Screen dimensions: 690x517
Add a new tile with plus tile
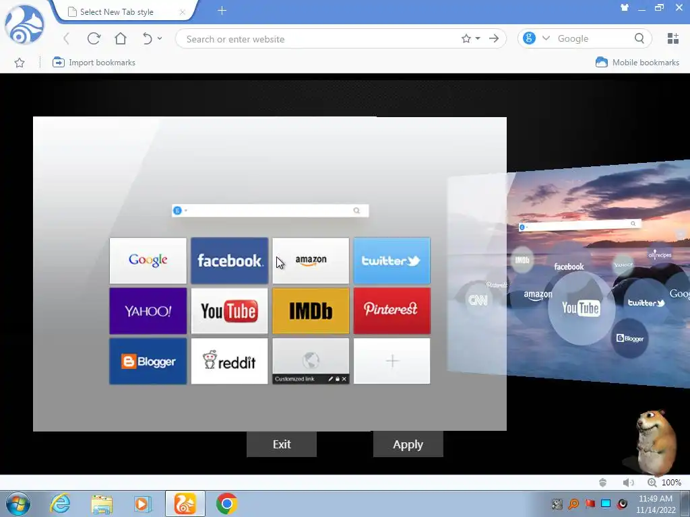[x=391, y=361]
